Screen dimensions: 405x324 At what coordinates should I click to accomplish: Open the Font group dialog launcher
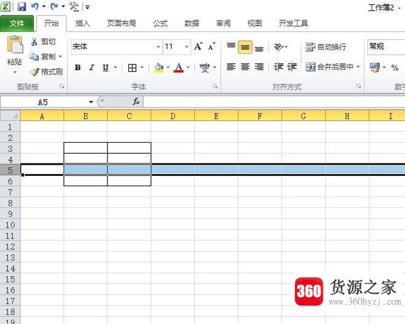pos(215,87)
